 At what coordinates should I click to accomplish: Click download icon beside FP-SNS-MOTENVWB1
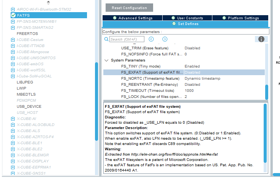[13, 21]
